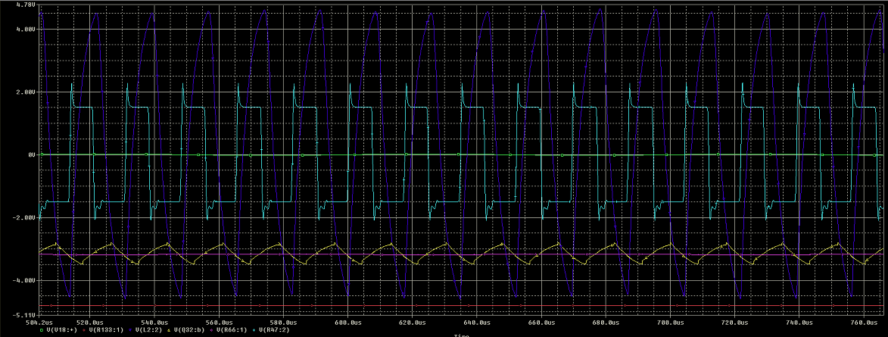Click the green square marker for V(V18:+)
The height and width of the screenshot is (337, 888).
tap(42, 330)
